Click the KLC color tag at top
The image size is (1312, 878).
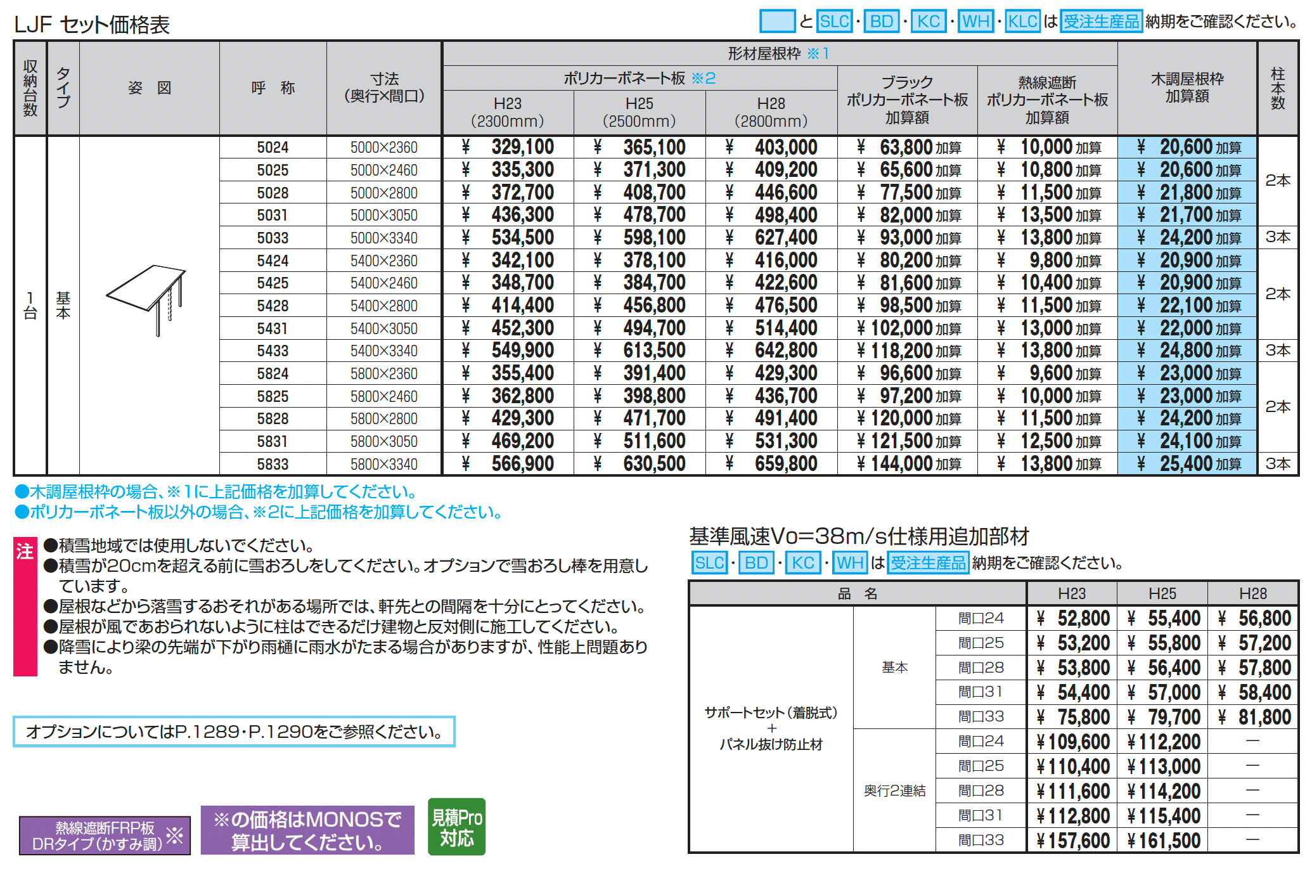tap(1022, 22)
